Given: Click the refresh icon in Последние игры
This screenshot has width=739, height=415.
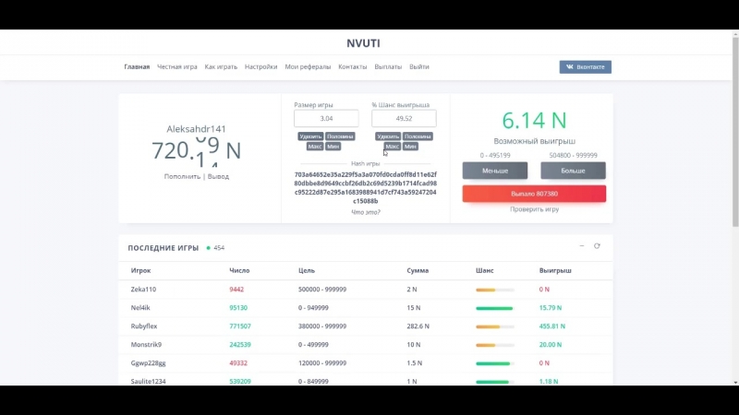Looking at the screenshot, I should click(597, 246).
